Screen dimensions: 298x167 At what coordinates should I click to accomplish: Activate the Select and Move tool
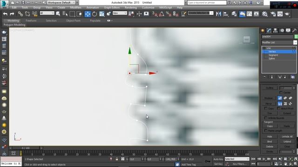click(x=88, y=14)
